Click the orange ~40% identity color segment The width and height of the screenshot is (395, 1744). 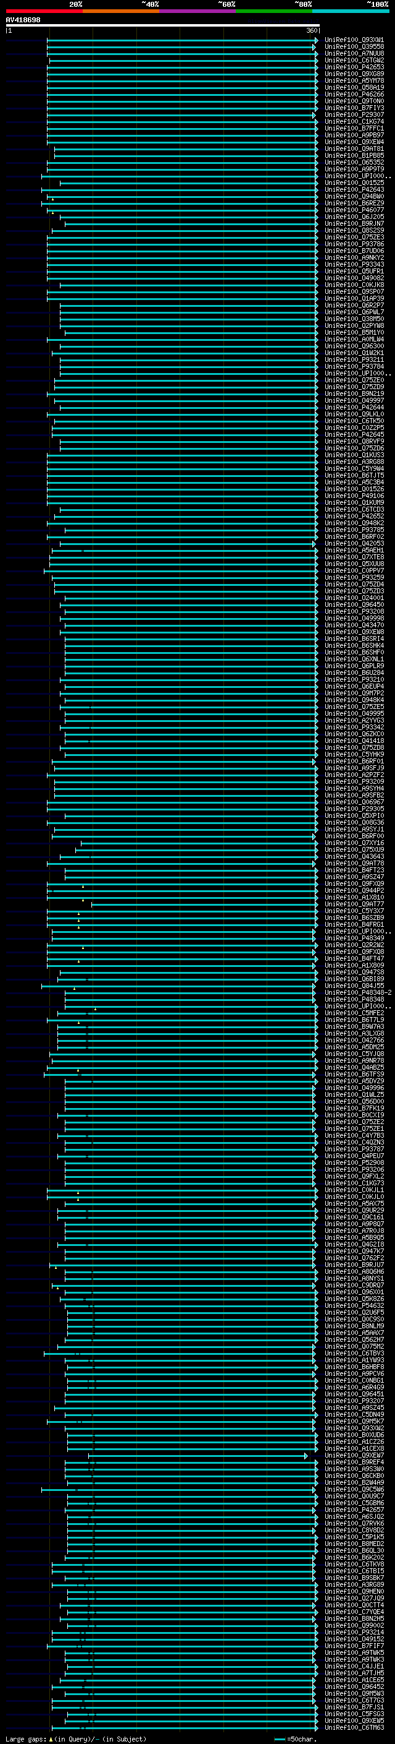click(x=121, y=11)
